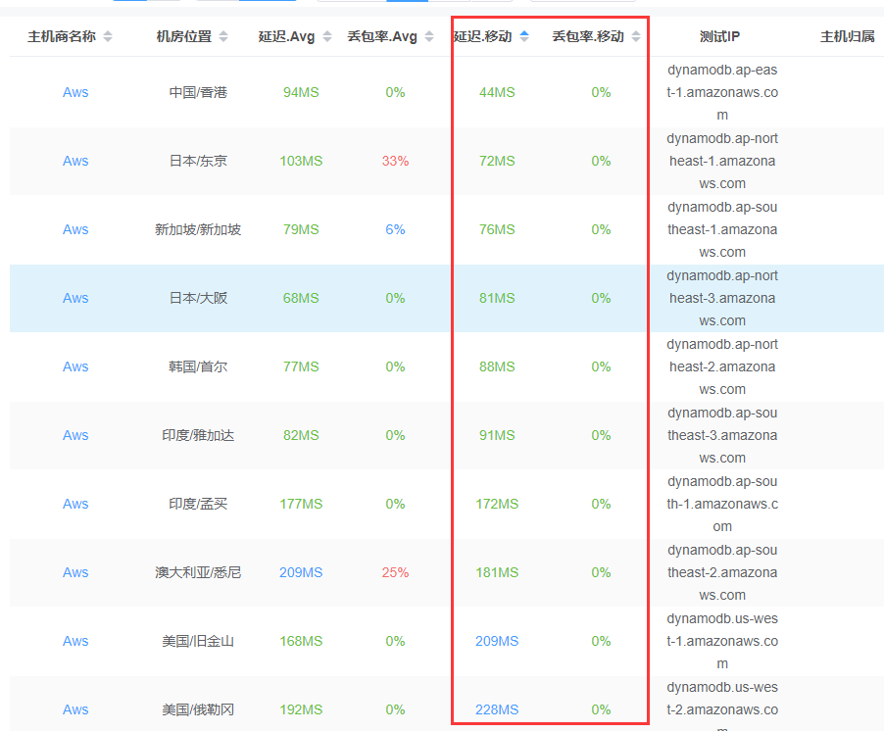Click the 72MS mobile latency value
Screen dimensions: 884x732
(497, 161)
